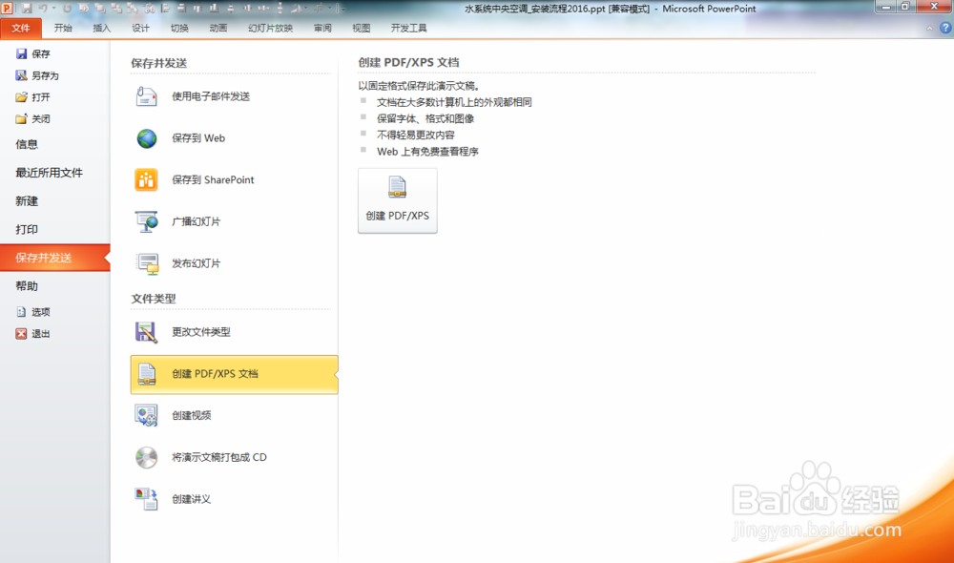This screenshot has height=563, width=954.
Task: Select the 视图 ribbon tab
Action: [362, 28]
